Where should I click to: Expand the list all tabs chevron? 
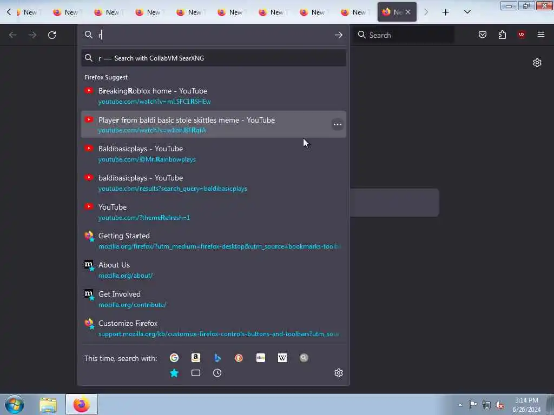pos(467,12)
